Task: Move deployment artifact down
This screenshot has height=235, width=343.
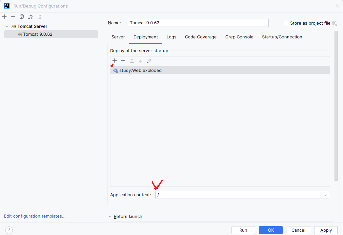Action: coord(140,61)
